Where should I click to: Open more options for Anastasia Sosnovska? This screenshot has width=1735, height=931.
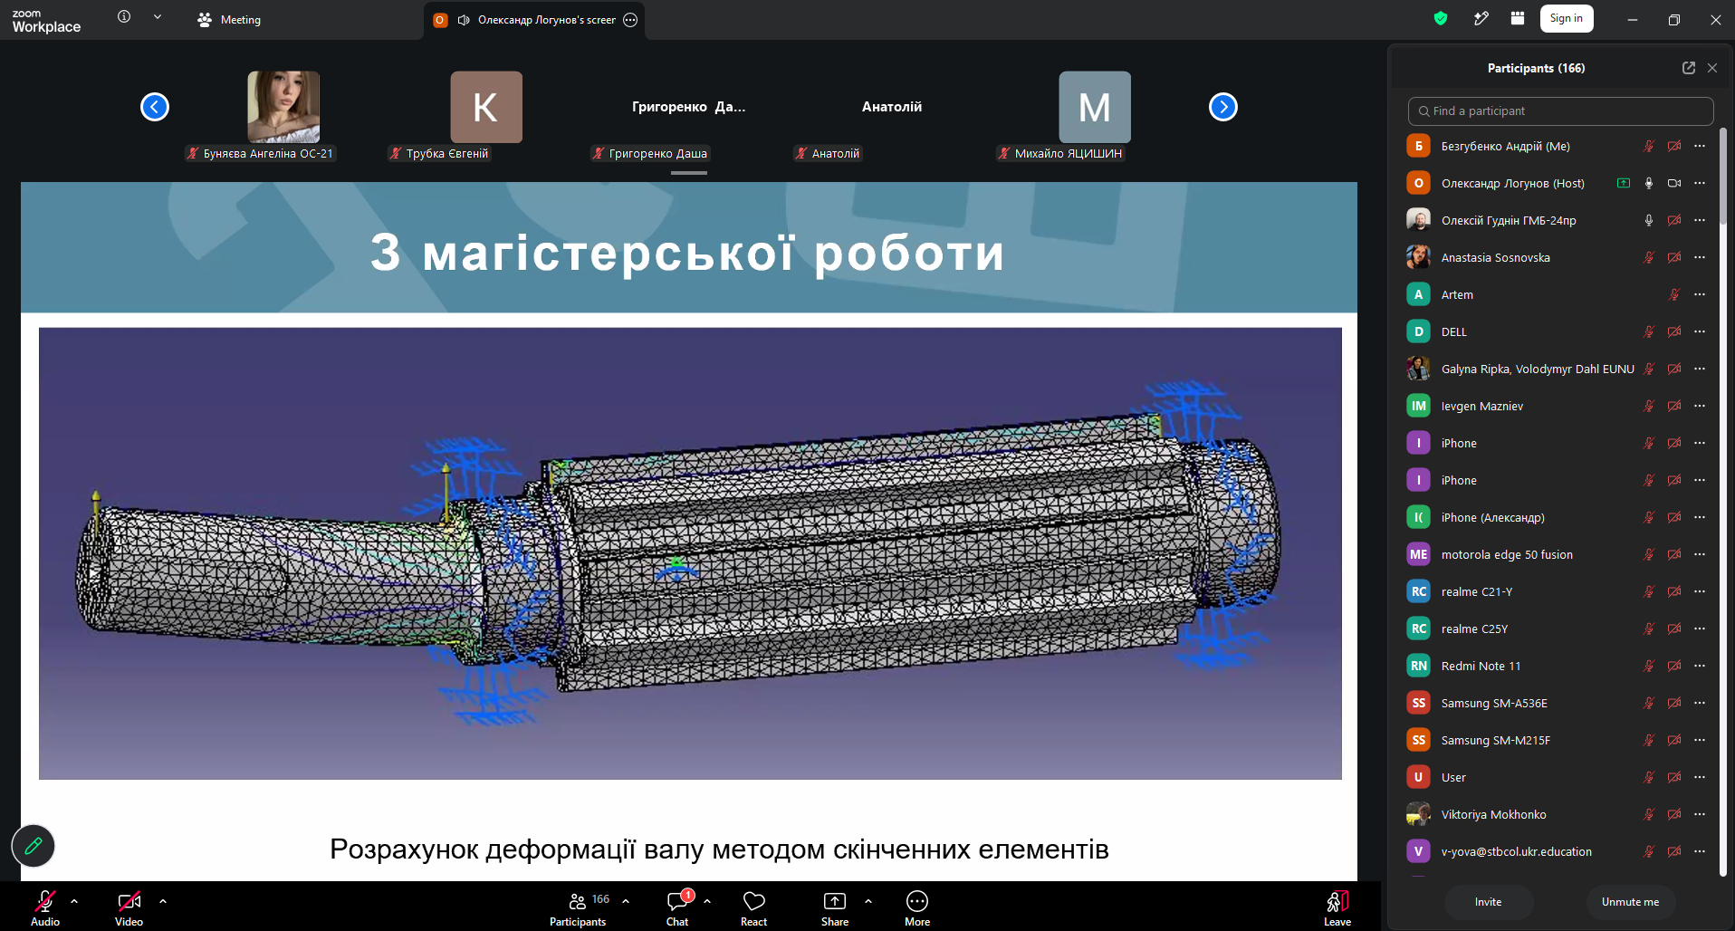[x=1700, y=257]
